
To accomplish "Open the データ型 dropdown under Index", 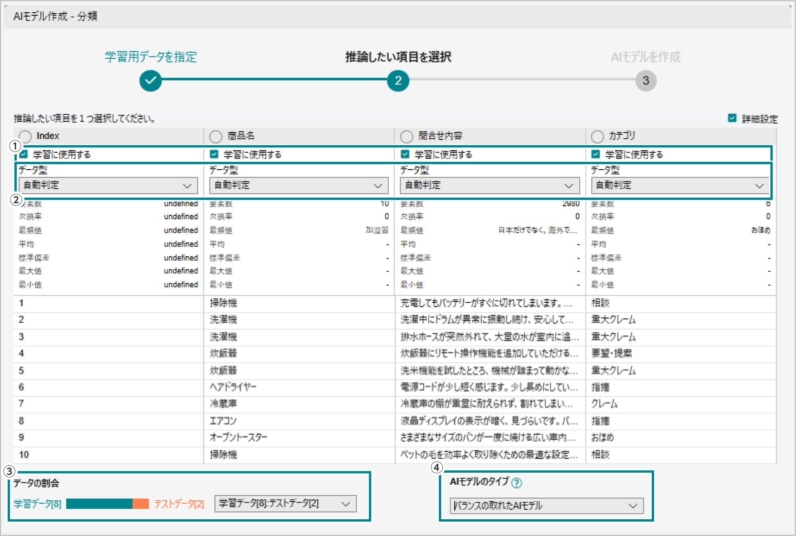I will (x=108, y=186).
